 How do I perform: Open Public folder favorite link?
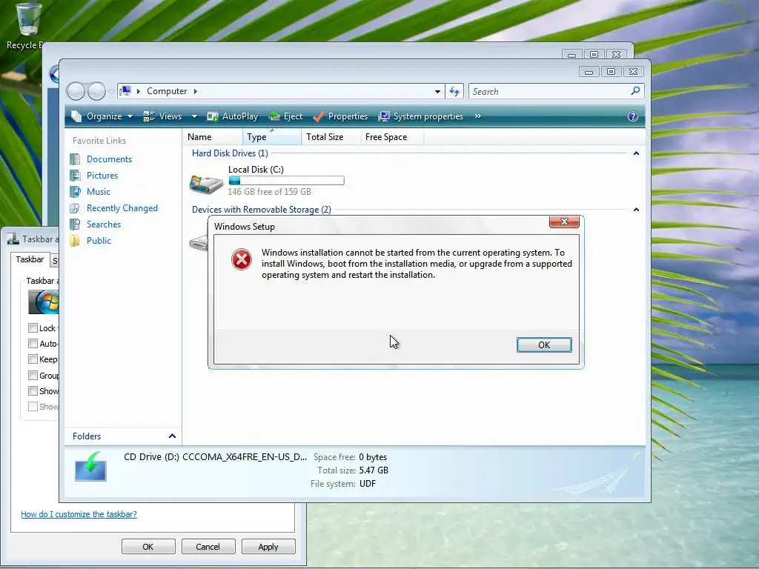[x=99, y=241]
